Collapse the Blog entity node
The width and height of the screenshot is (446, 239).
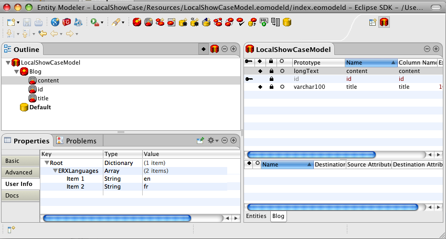[x=16, y=72]
